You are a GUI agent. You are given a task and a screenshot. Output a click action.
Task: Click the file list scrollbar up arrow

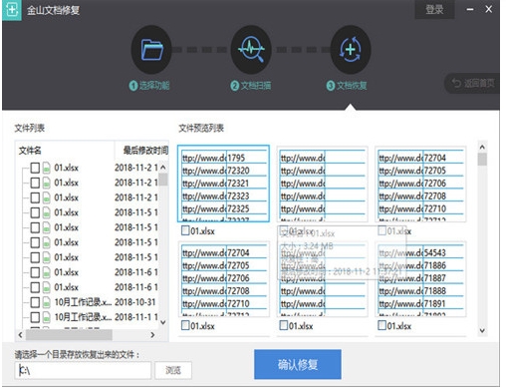(x=163, y=167)
